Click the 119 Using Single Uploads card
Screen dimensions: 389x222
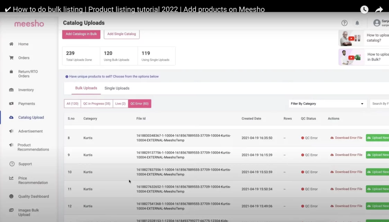click(x=156, y=56)
